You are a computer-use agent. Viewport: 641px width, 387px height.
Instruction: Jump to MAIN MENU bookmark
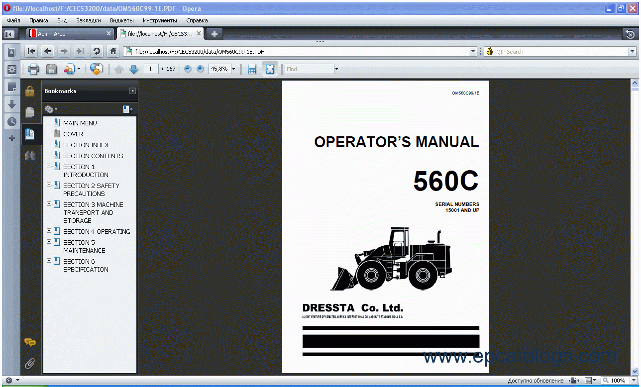pyautogui.click(x=80, y=123)
